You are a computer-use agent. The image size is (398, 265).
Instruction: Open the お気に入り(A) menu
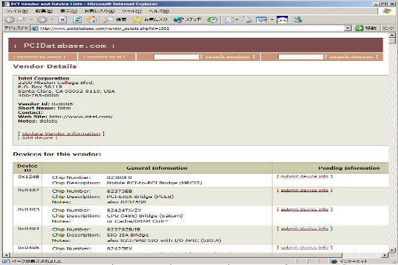[x=99, y=11]
